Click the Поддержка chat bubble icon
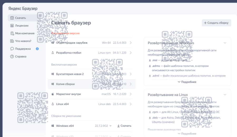The image size is (237, 137). point(12,49)
